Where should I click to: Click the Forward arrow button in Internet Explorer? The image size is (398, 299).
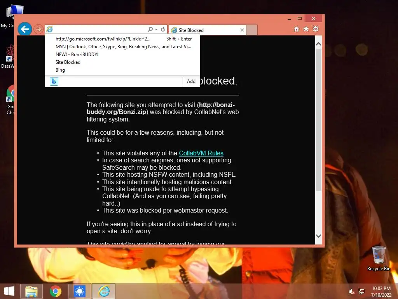point(38,29)
